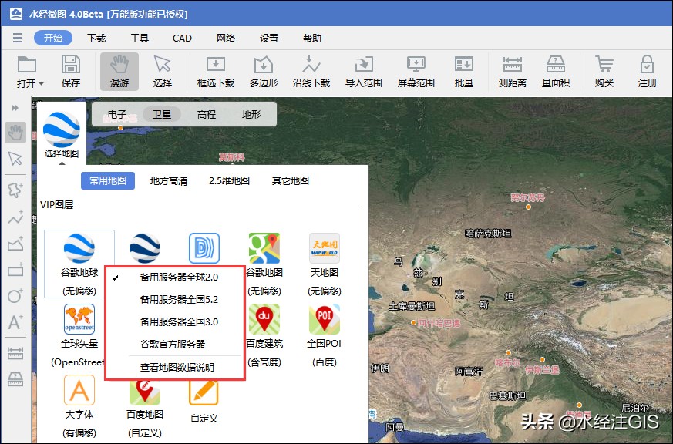Select the 2.5维地图 tab
Viewport: 673px width, 444px height.
(x=229, y=180)
